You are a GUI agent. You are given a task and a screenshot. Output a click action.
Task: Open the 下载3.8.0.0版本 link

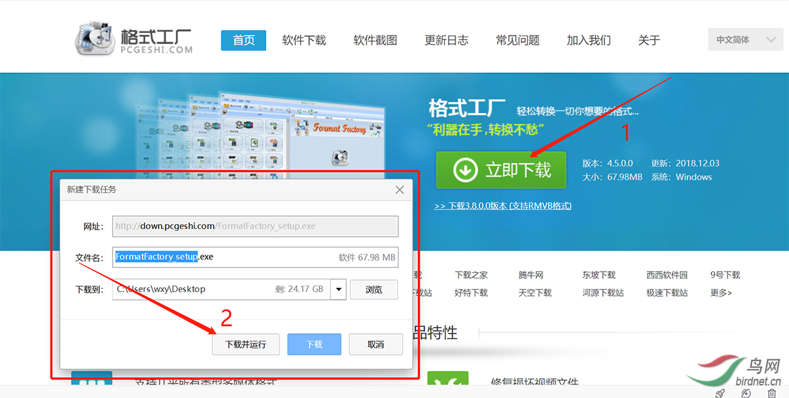tap(503, 206)
